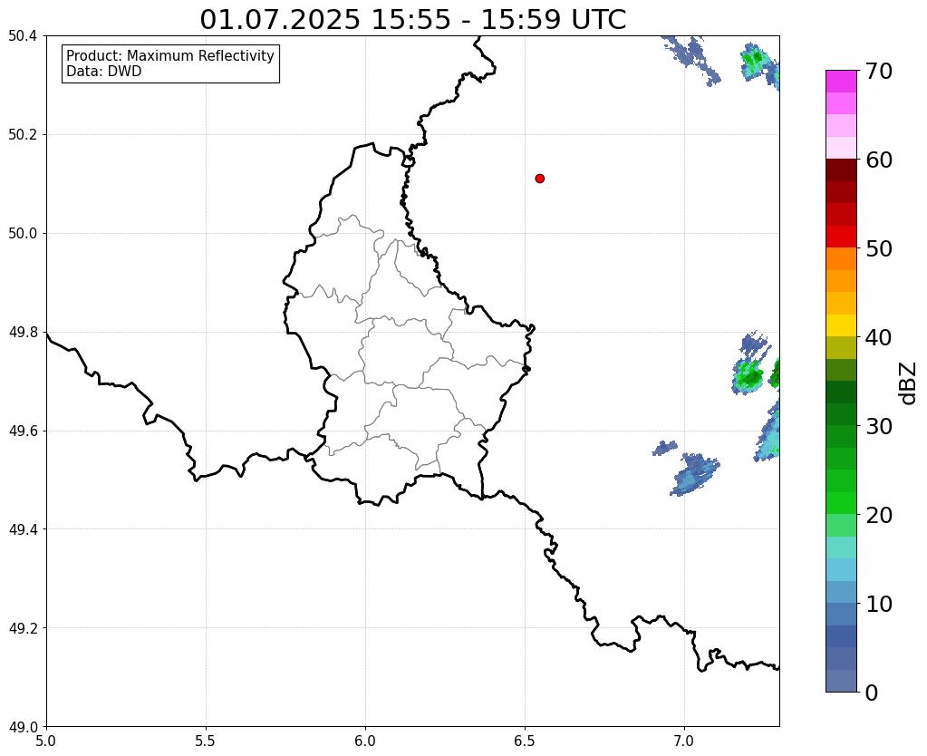The image size is (927, 756).
Task: Click the orange colorbar segment below 50
Action: pos(841,259)
